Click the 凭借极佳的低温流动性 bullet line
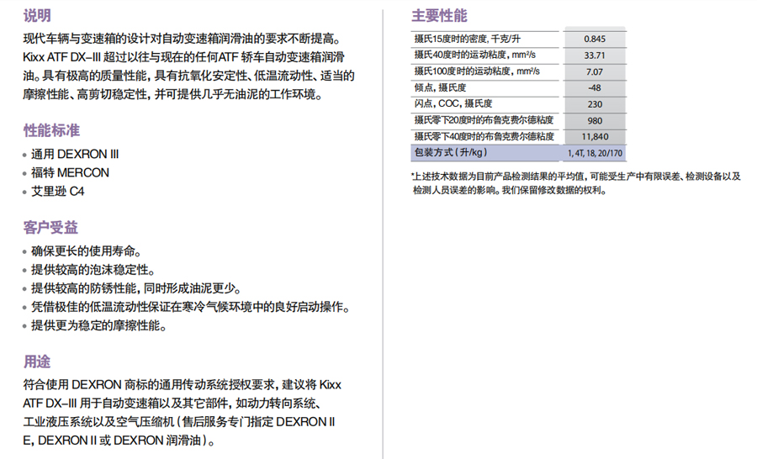 click(x=191, y=307)
